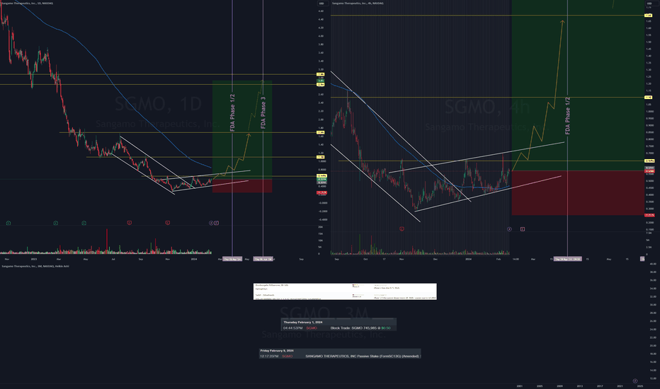The image size is (660, 389).
Task: Click FDA Phase 3 date label on 1D time axis
Action: (x=264, y=260)
